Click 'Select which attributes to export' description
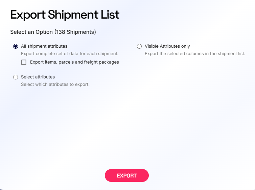Image resolution: width=255 pixels, height=190 pixels. [55, 84]
